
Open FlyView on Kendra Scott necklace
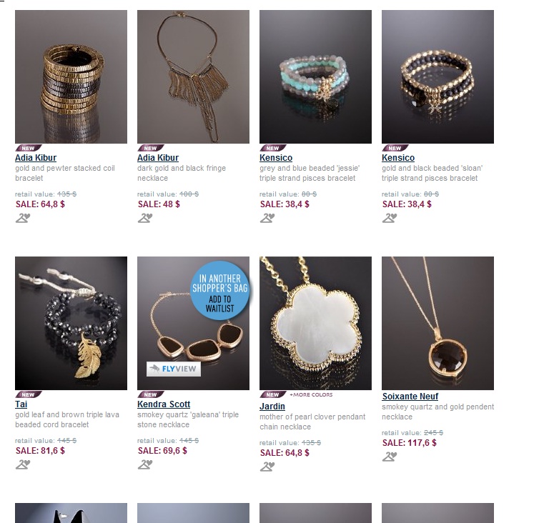click(x=174, y=369)
